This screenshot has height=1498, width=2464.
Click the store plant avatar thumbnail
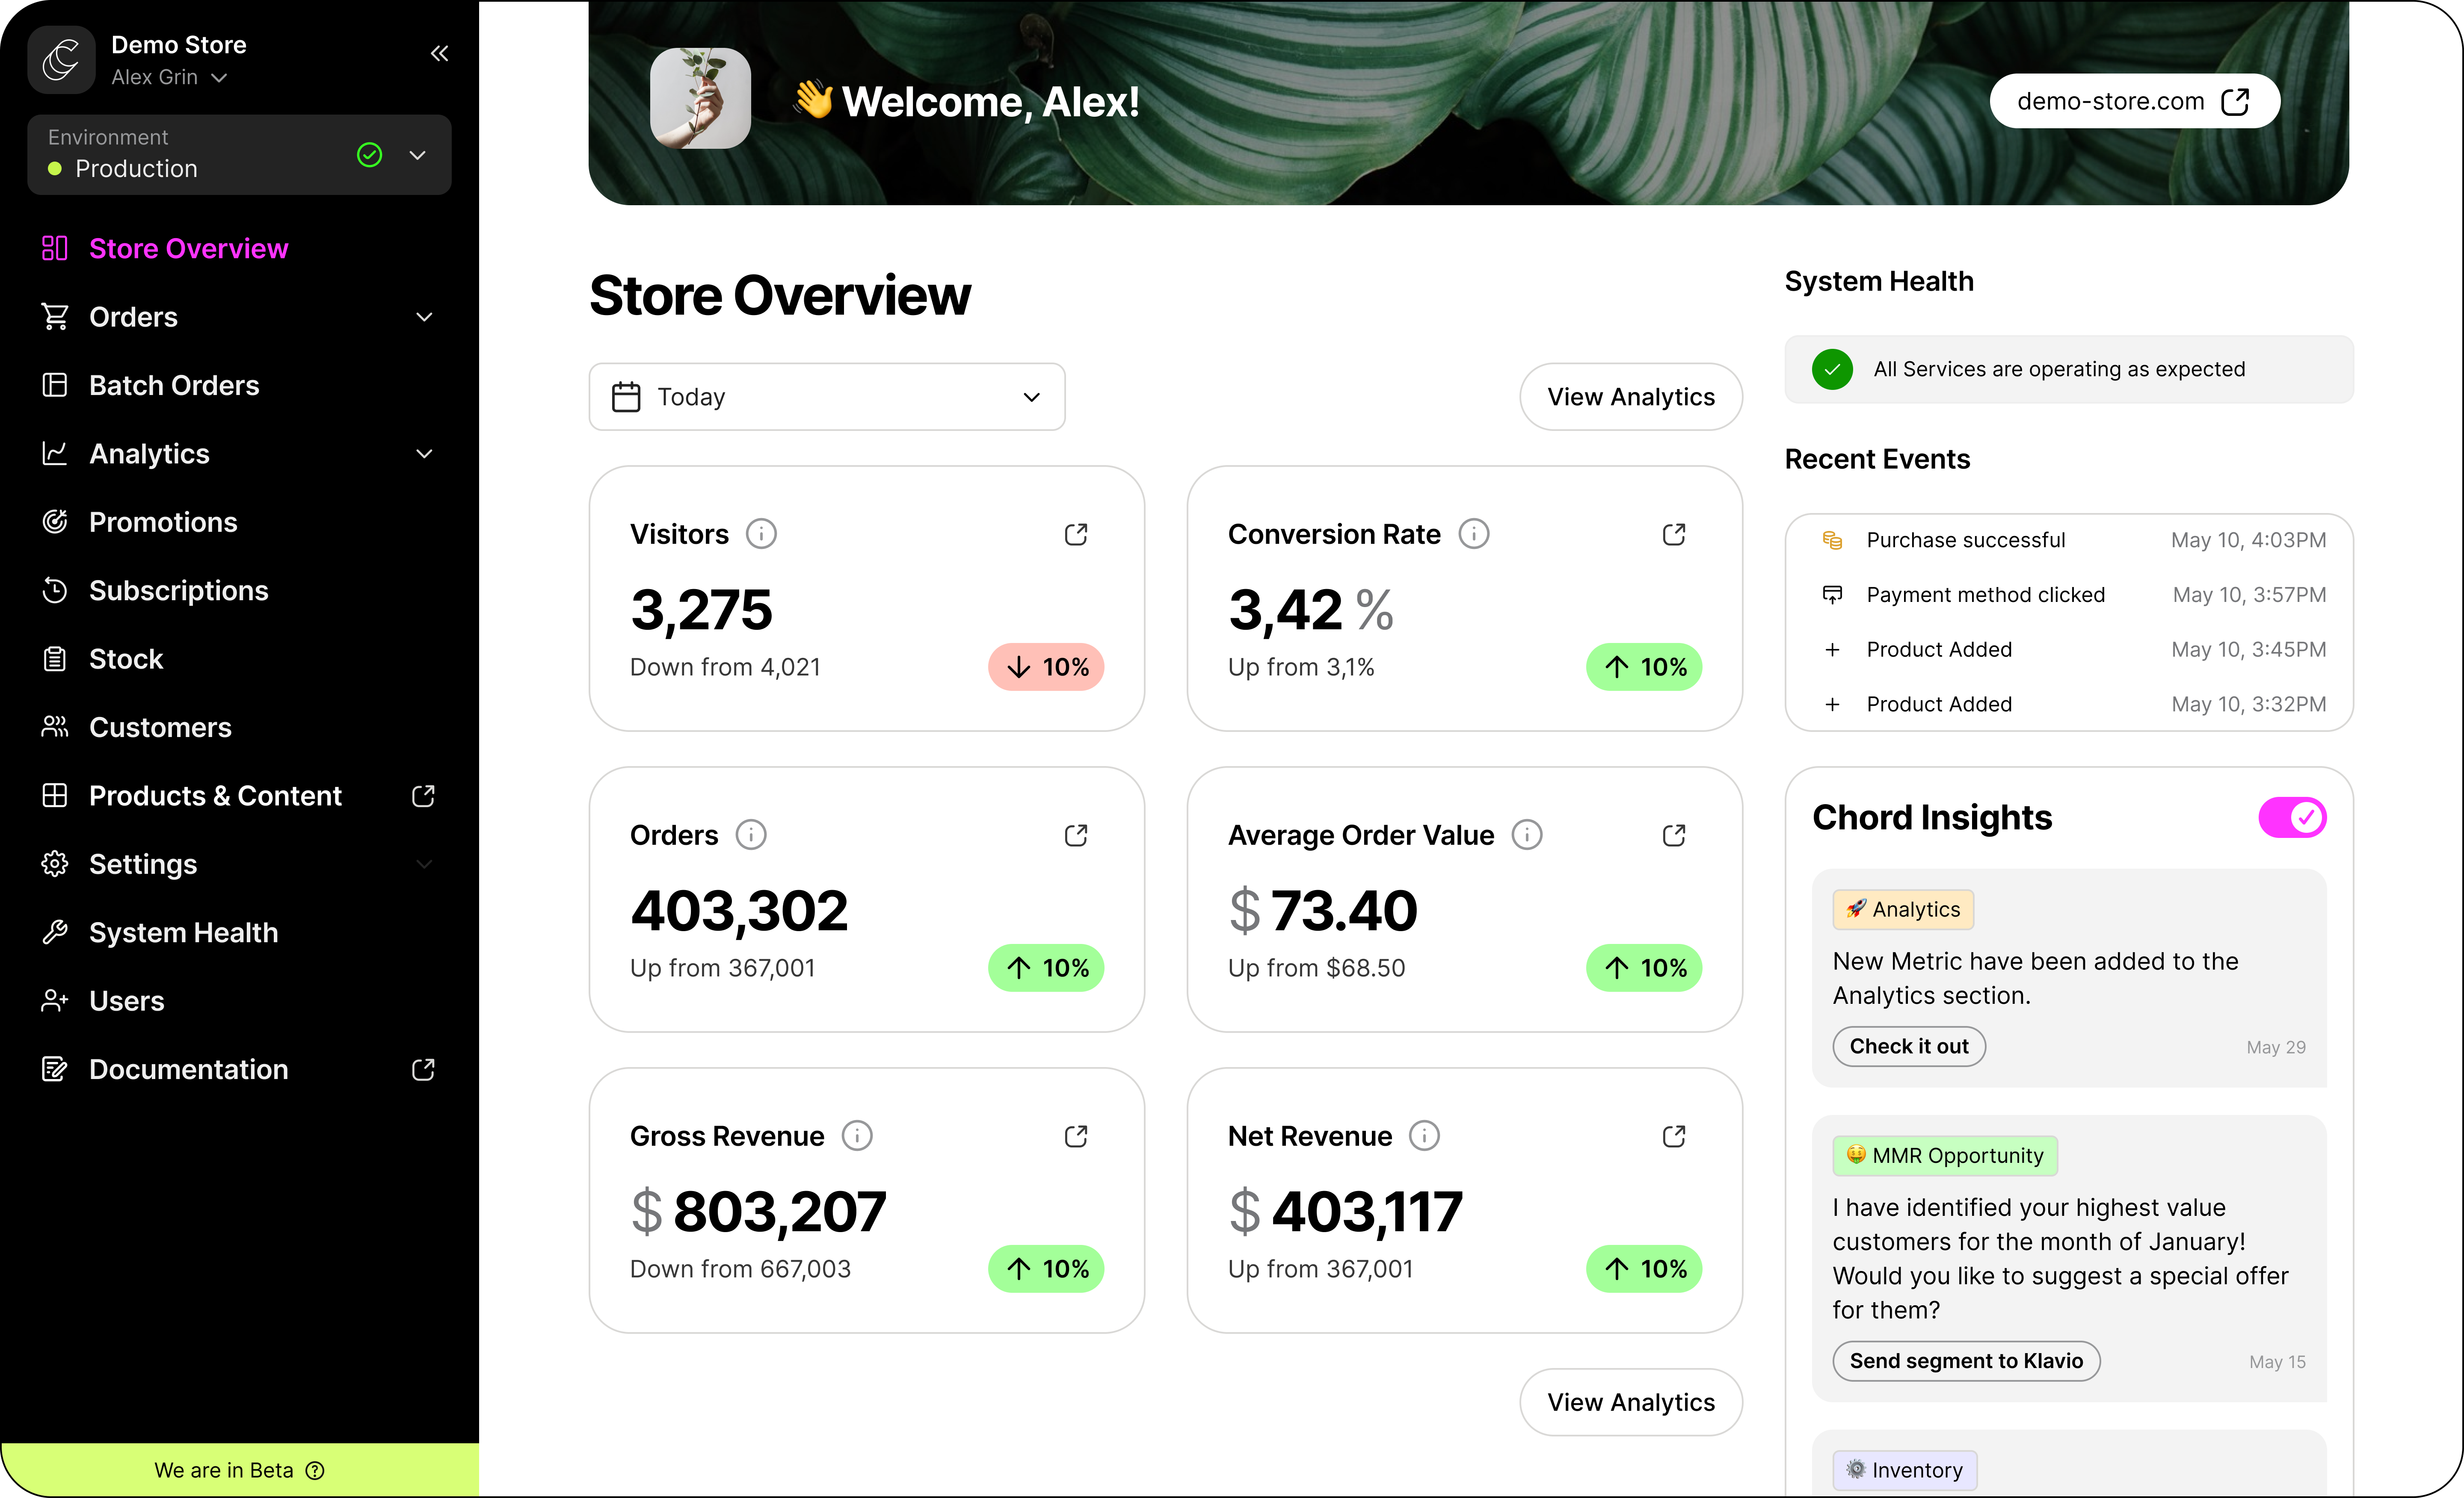[x=700, y=99]
